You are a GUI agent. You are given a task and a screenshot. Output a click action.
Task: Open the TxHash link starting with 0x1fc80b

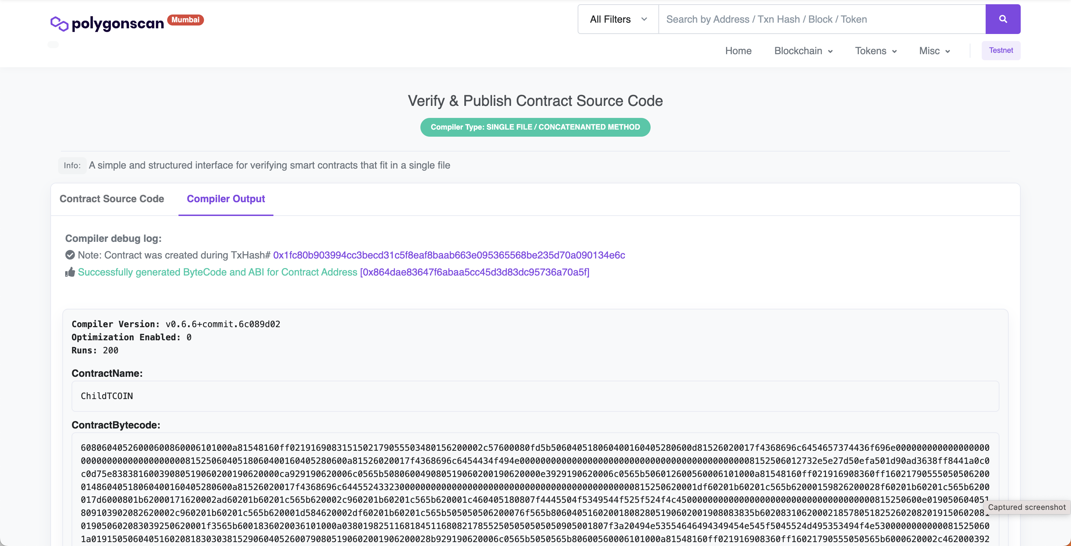[x=449, y=255]
